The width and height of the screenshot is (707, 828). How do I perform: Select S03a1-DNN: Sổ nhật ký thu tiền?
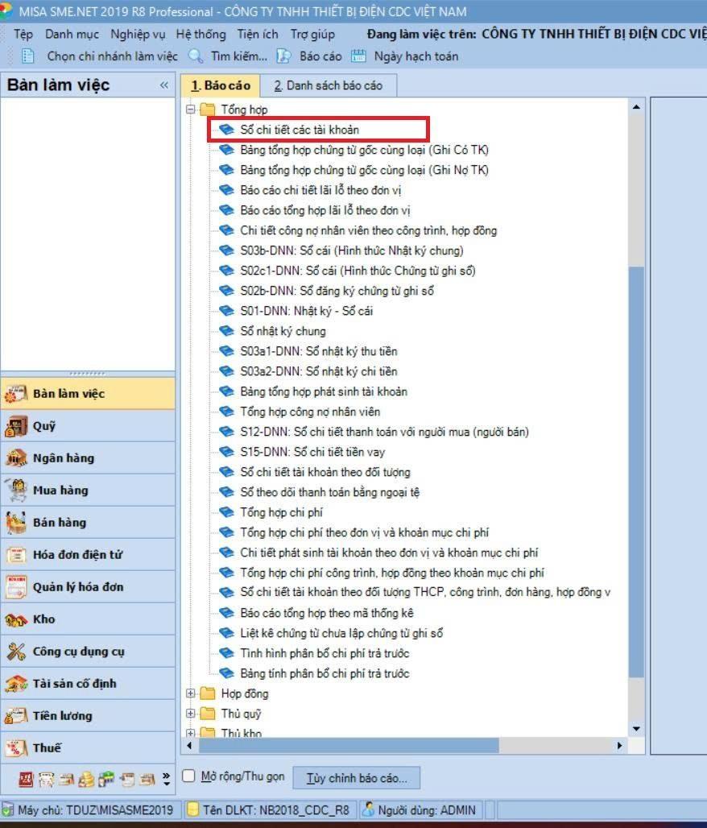tap(318, 351)
